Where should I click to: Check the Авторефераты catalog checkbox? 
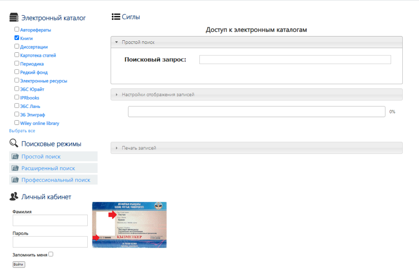[17, 29]
